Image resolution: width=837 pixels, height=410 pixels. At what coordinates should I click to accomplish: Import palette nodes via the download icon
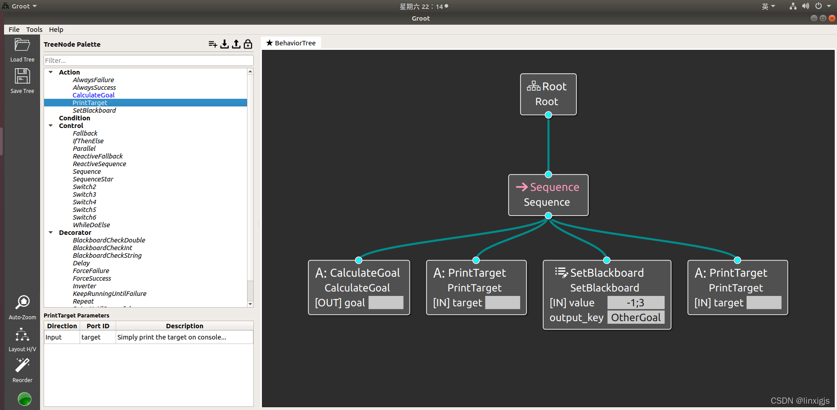[225, 44]
